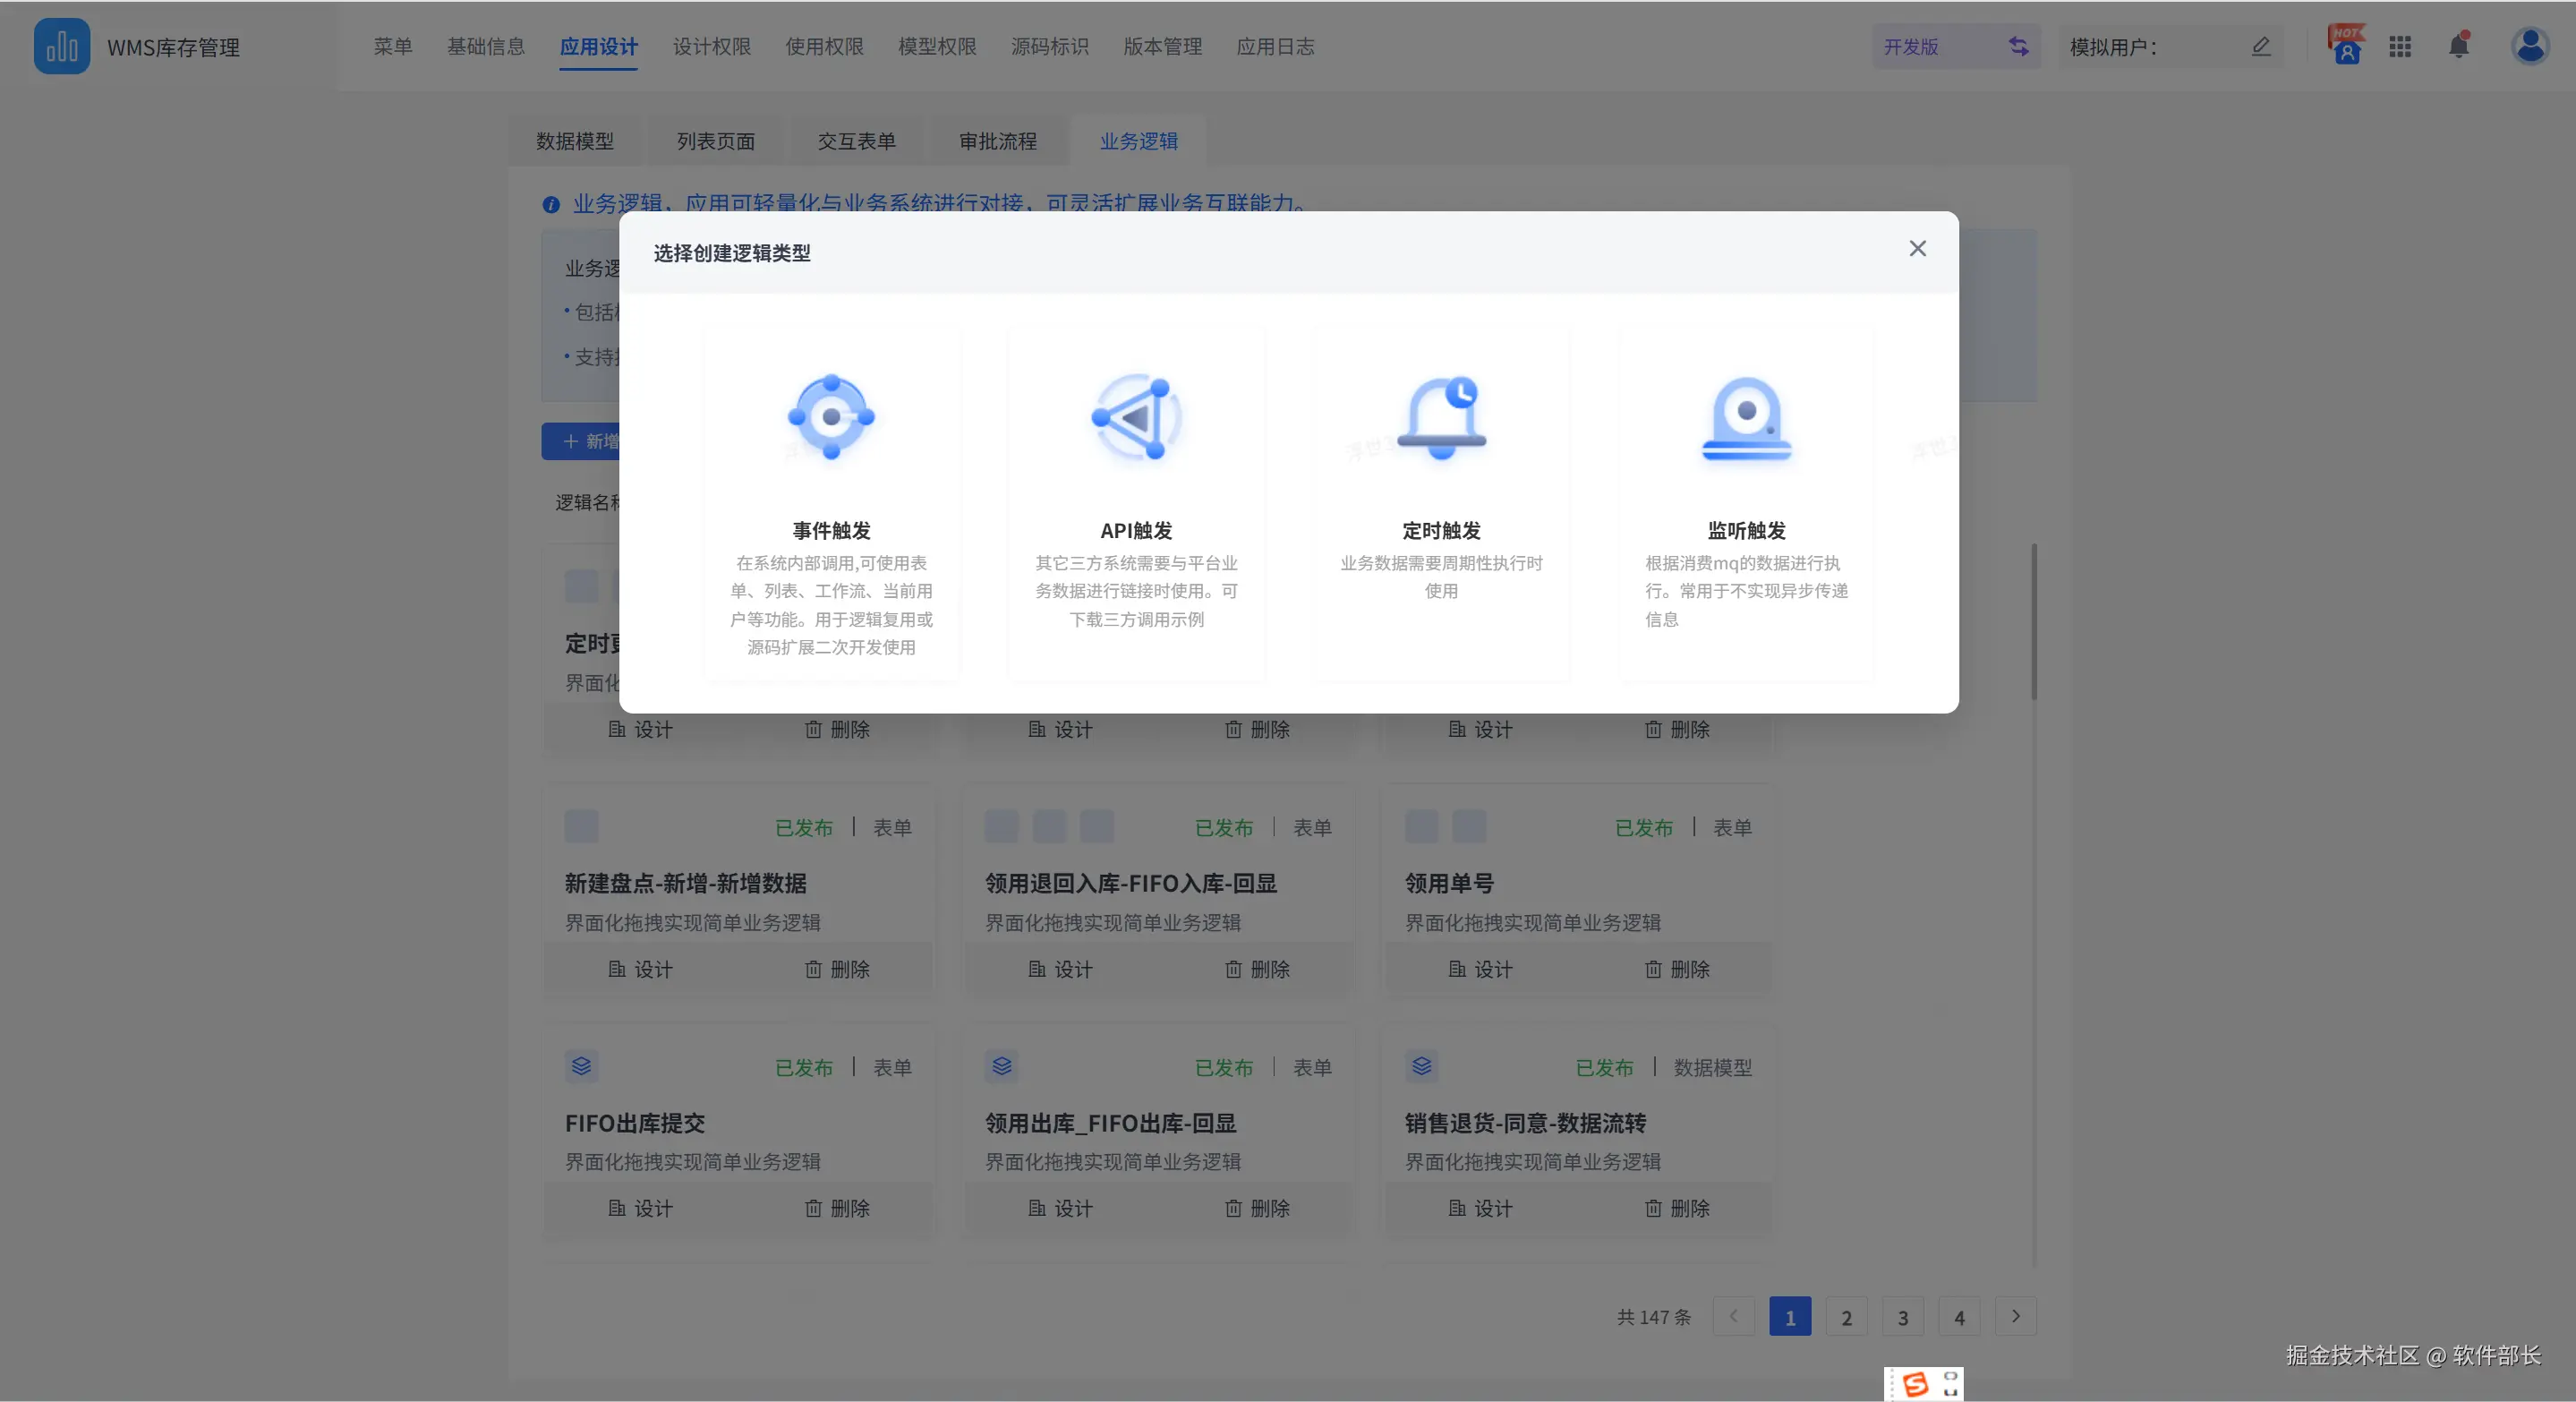Select the 监听触发 listener icon

tap(1746, 417)
